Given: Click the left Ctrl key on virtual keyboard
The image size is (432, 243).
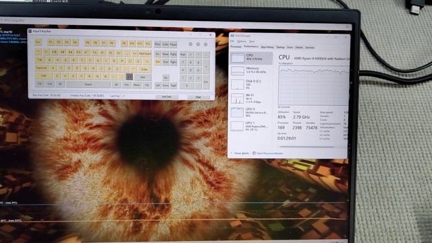Looking at the screenshot, I should coord(39,84).
